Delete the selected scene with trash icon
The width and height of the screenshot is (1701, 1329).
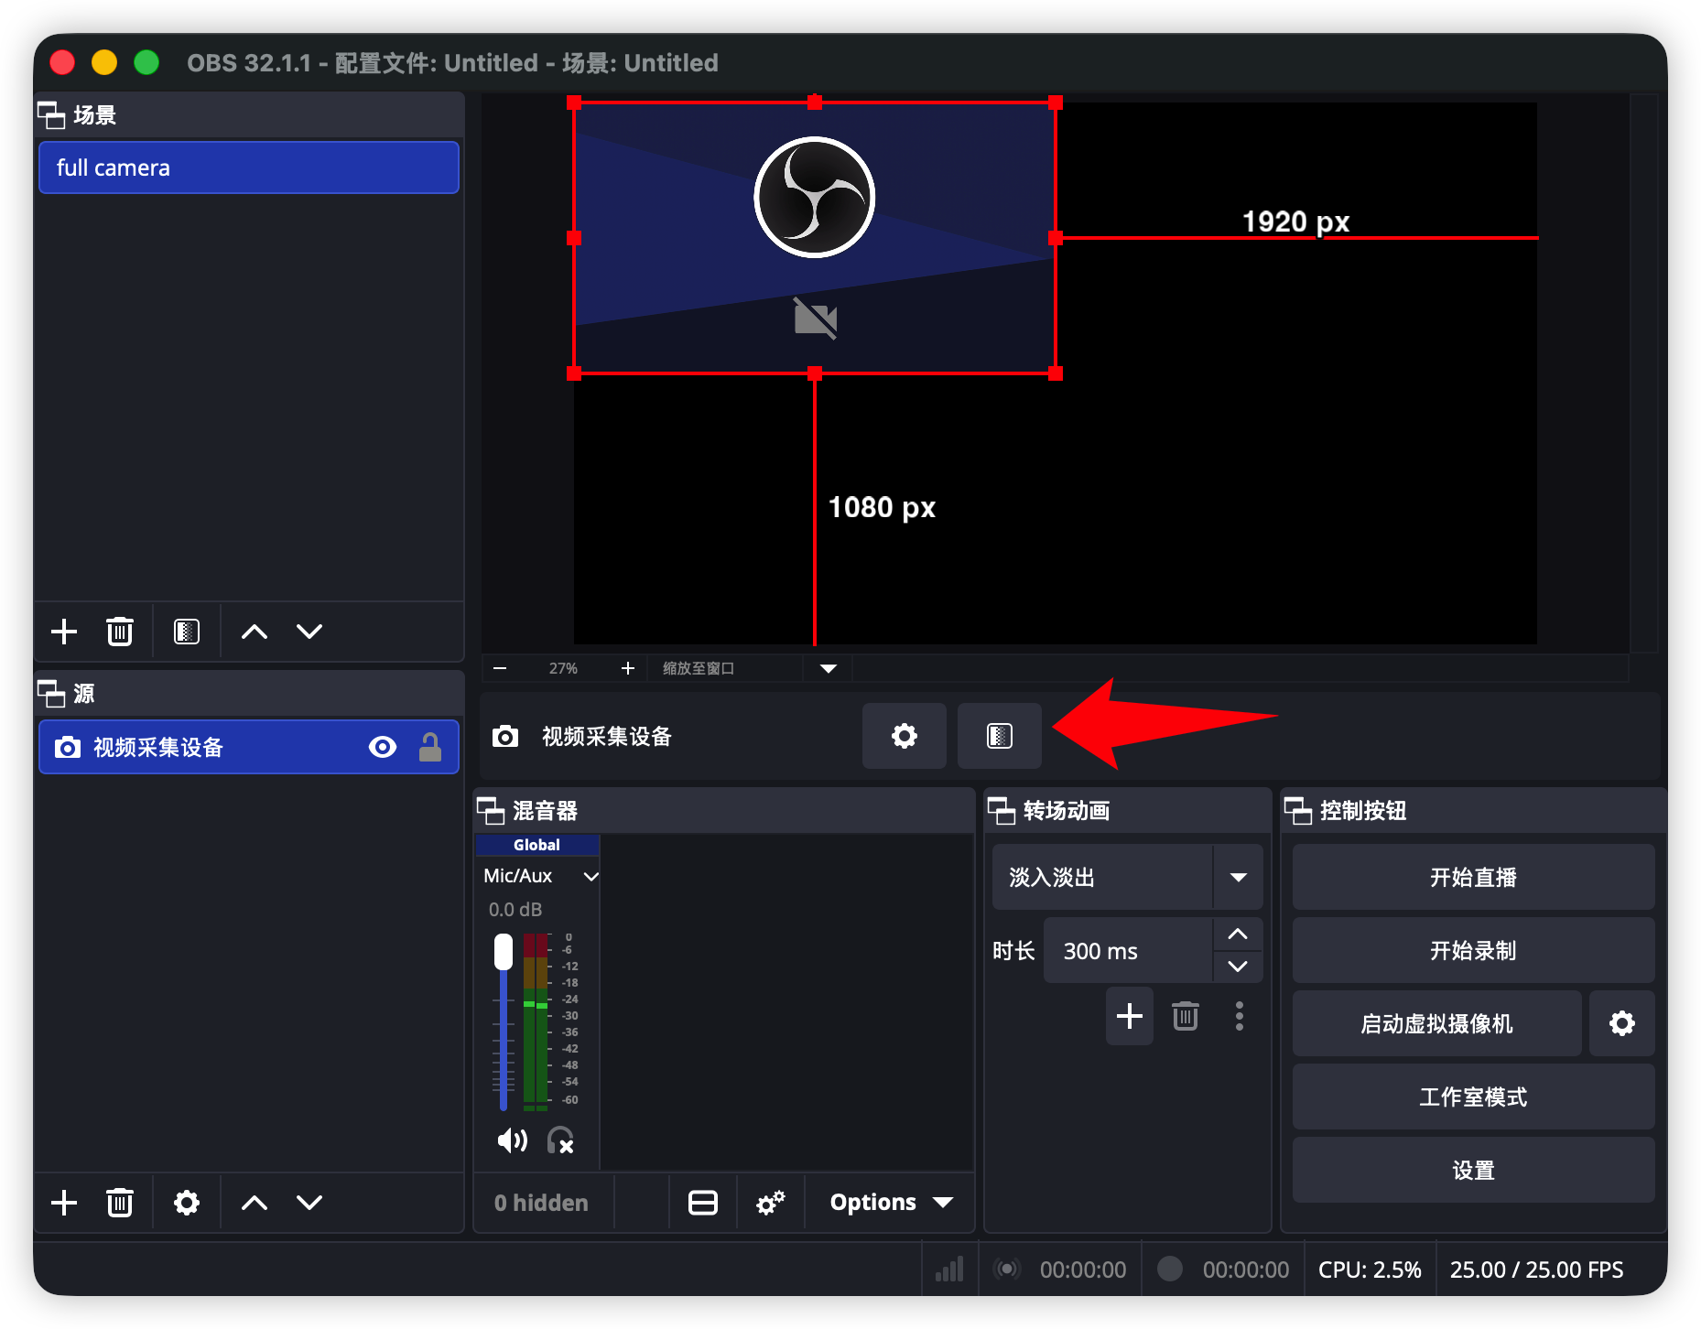120,632
